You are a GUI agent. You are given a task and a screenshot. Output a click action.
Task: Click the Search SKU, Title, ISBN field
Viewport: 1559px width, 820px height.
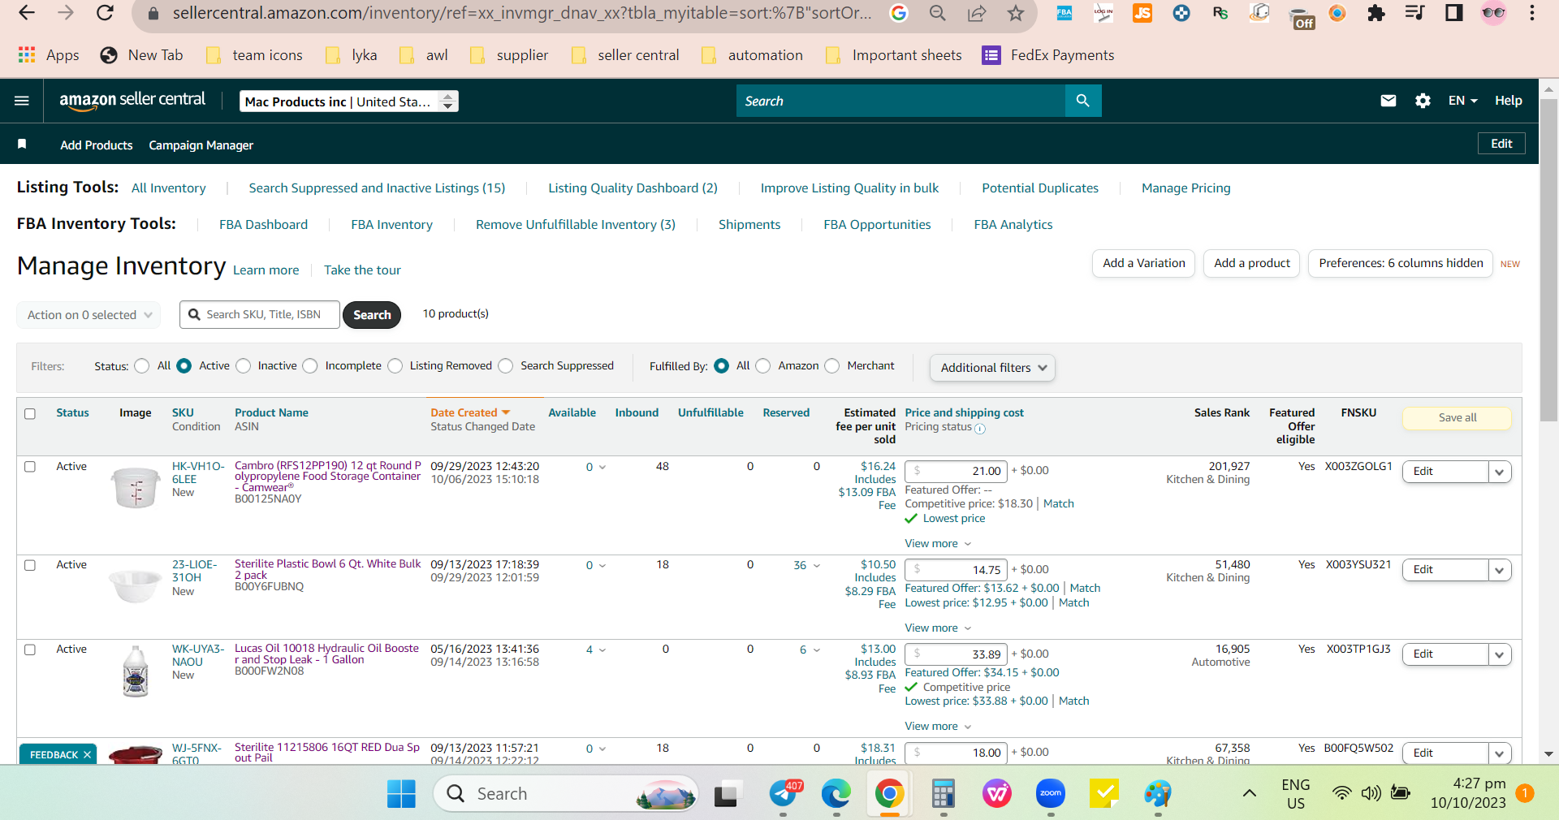point(260,315)
